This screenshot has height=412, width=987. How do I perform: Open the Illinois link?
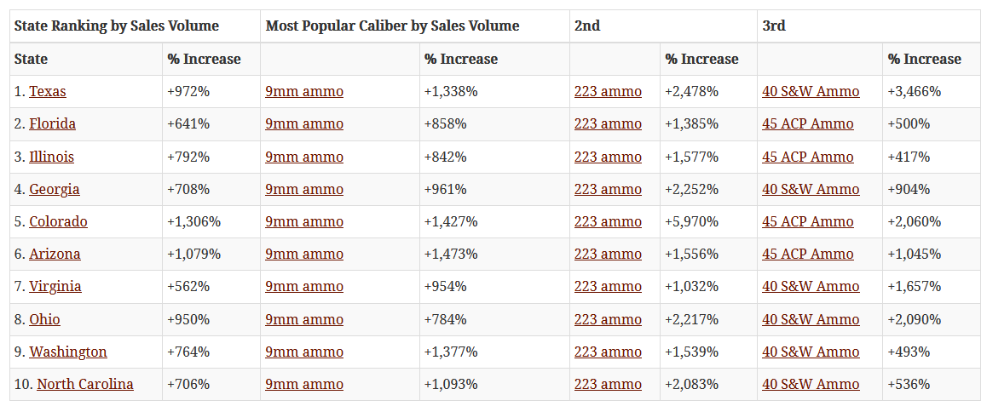pyautogui.click(x=51, y=157)
